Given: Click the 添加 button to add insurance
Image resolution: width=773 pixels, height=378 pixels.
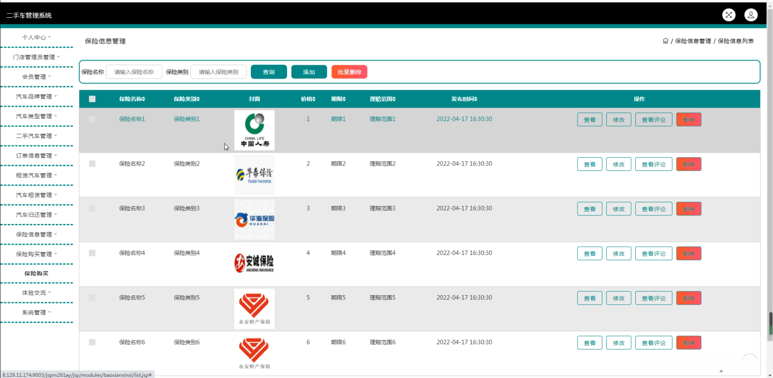Looking at the screenshot, I should click(309, 72).
